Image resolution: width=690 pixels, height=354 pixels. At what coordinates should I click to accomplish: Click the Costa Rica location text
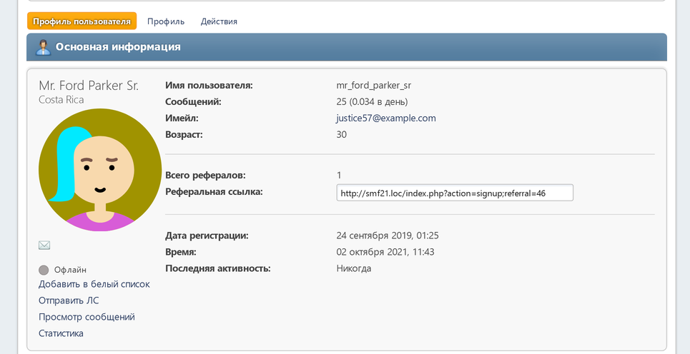tap(61, 100)
